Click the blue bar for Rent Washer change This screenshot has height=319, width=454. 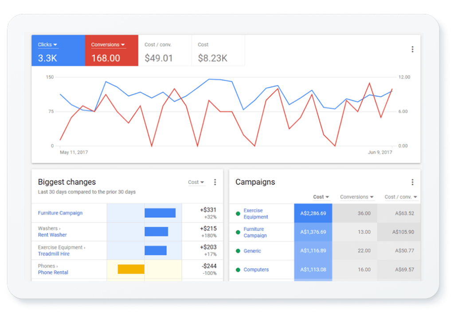[x=157, y=232]
